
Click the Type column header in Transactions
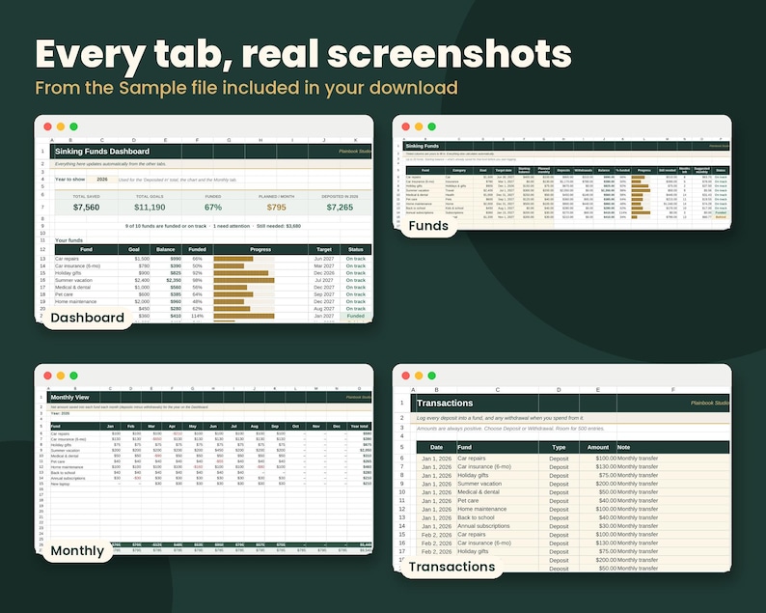coord(559,447)
